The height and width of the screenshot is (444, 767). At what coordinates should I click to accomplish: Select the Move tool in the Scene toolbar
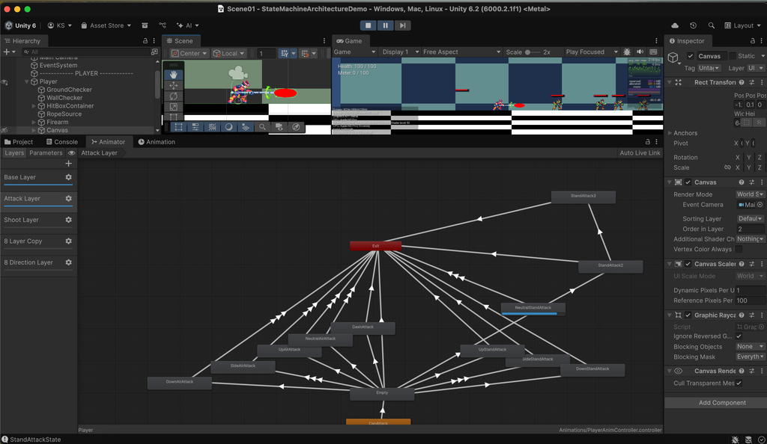point(174,85)
